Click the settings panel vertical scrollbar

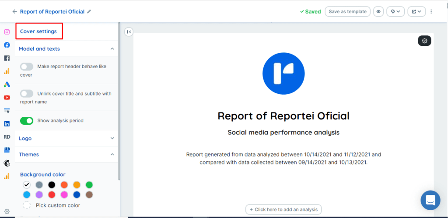[119, 101]
